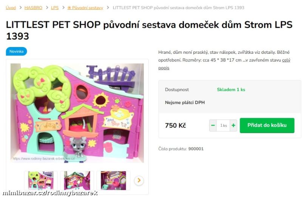Select third thumbnail showing interior detail
Viewport: 302px width, 197px height.
tap(113, 180)
